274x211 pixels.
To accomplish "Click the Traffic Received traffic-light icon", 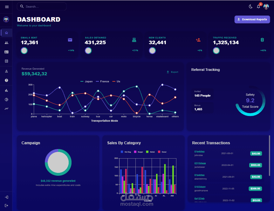I will 262,40.
